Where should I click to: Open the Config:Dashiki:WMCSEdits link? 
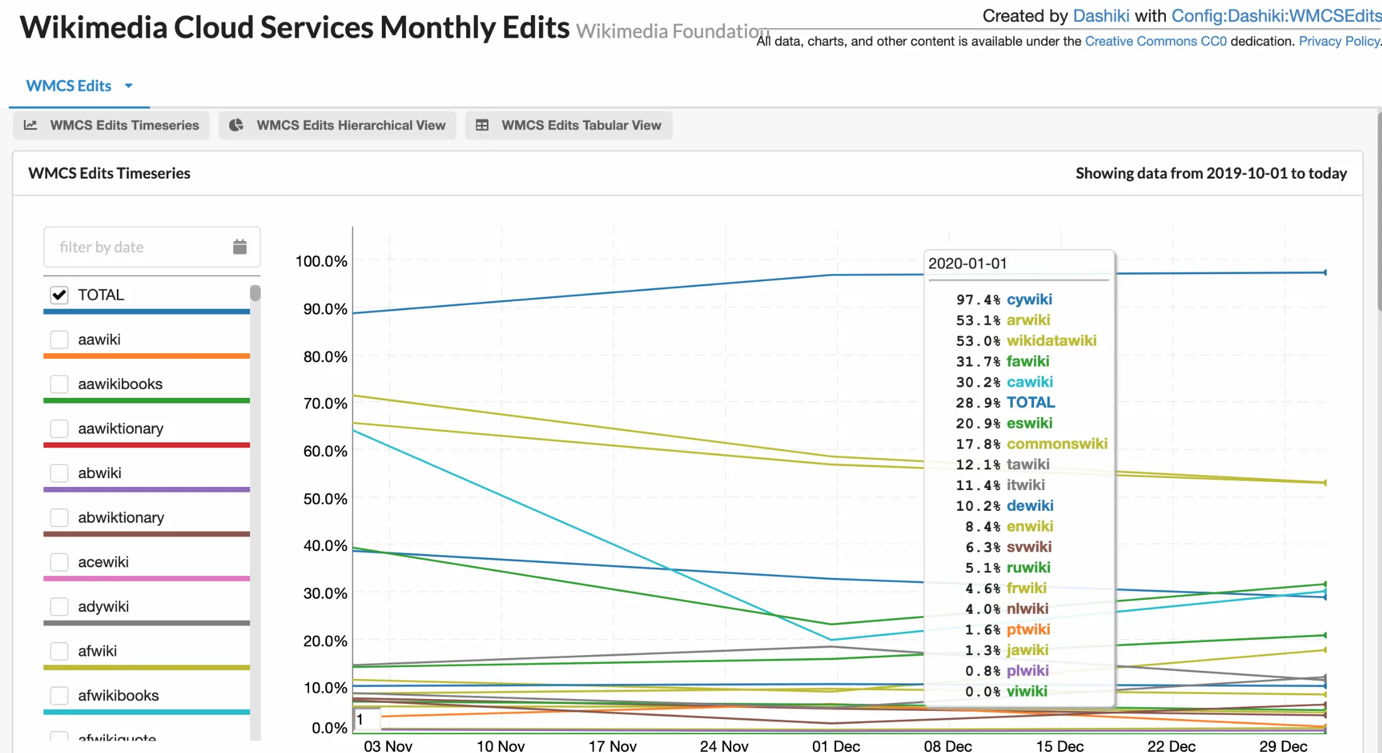pyautogui.click(x=1276, y=16)
